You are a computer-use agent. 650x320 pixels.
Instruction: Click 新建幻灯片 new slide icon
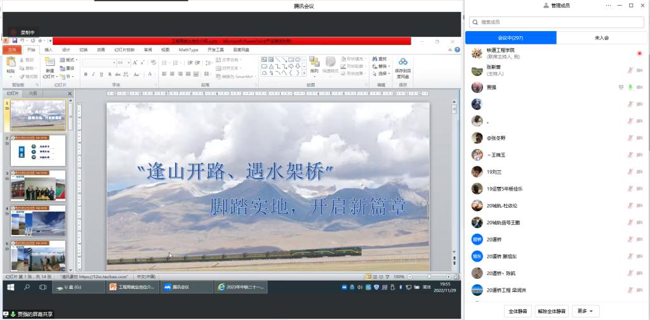point(50,63)
